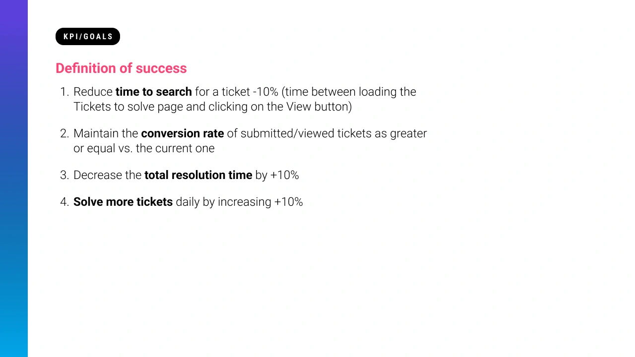Screen dimensions: 635x357
Task: Select the "Definition of success" heading
Action: (x=121, y=68)
